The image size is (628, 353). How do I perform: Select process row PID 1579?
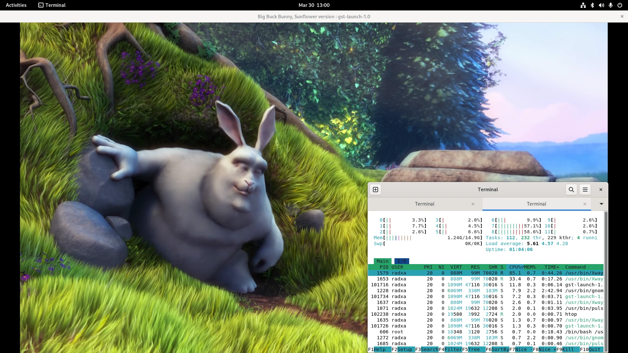coord(486,273)
